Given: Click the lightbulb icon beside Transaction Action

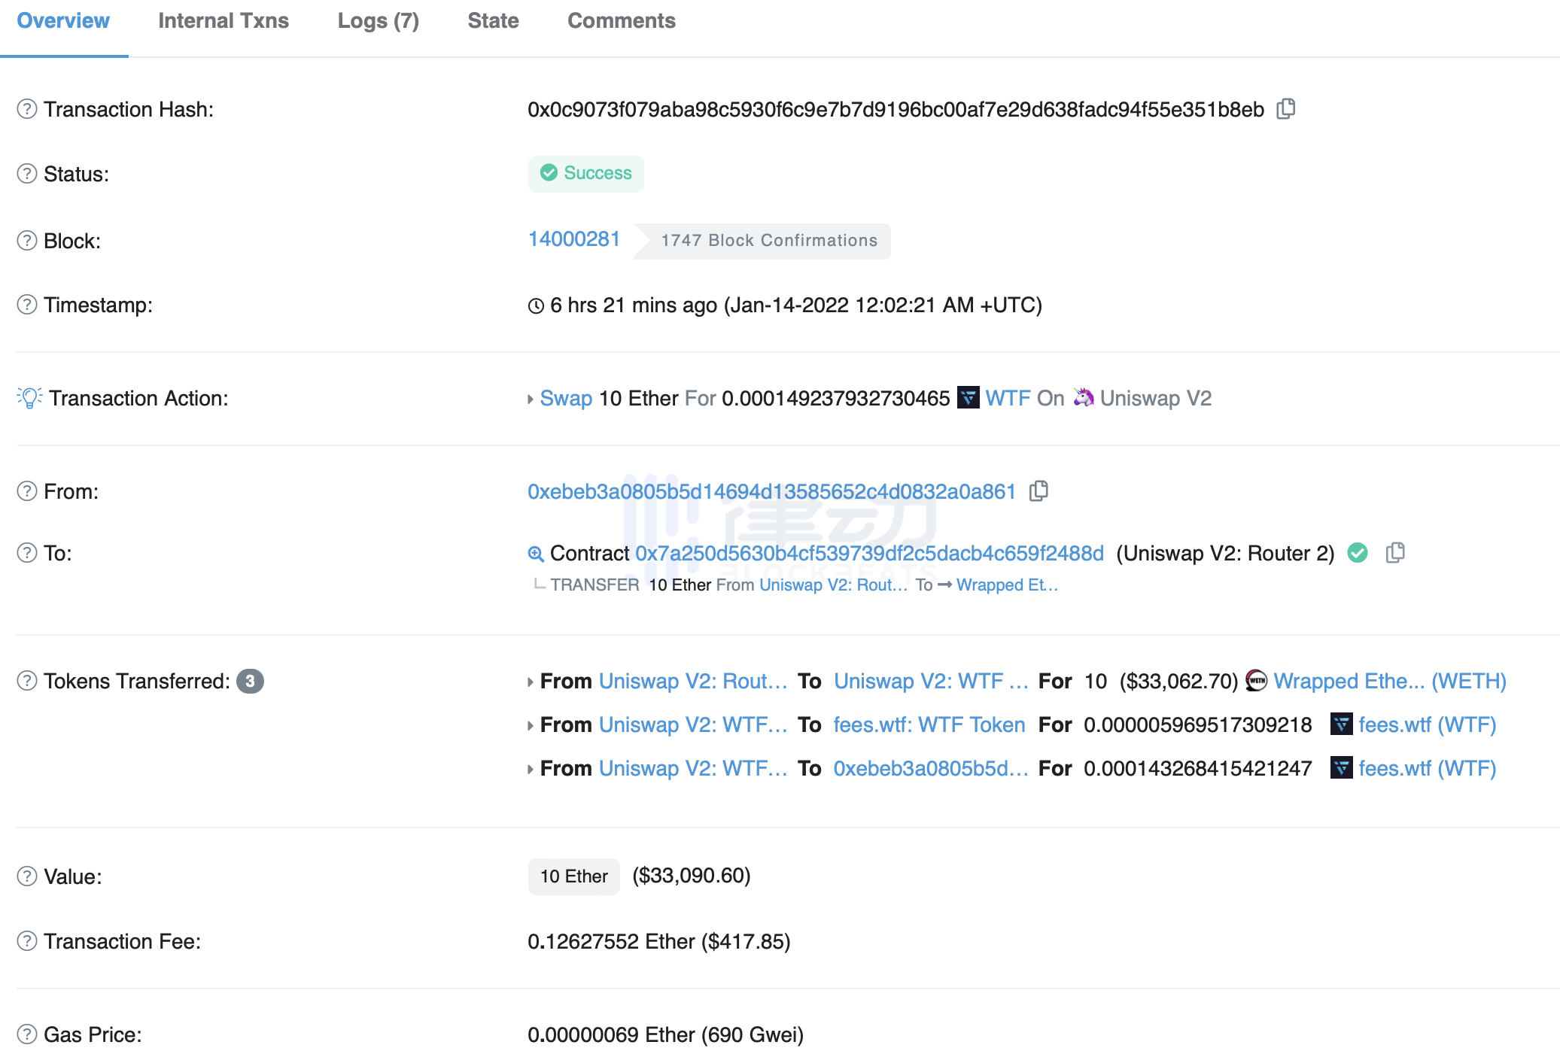Looking at the screenshot, I should (x=29, y=398).
